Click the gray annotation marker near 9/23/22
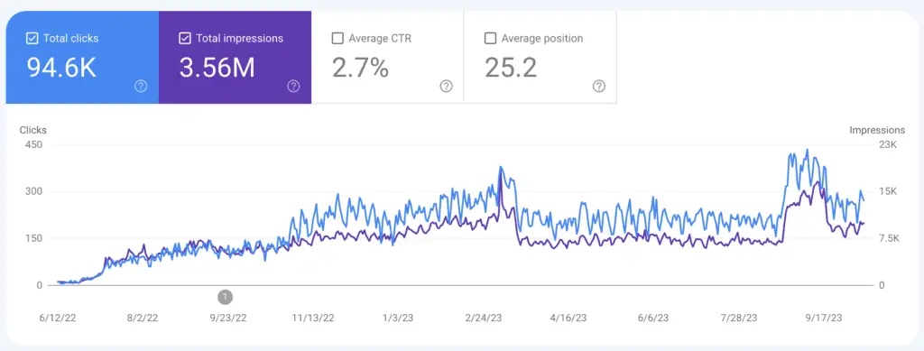924x351 pixels. (x=225, y=296)
